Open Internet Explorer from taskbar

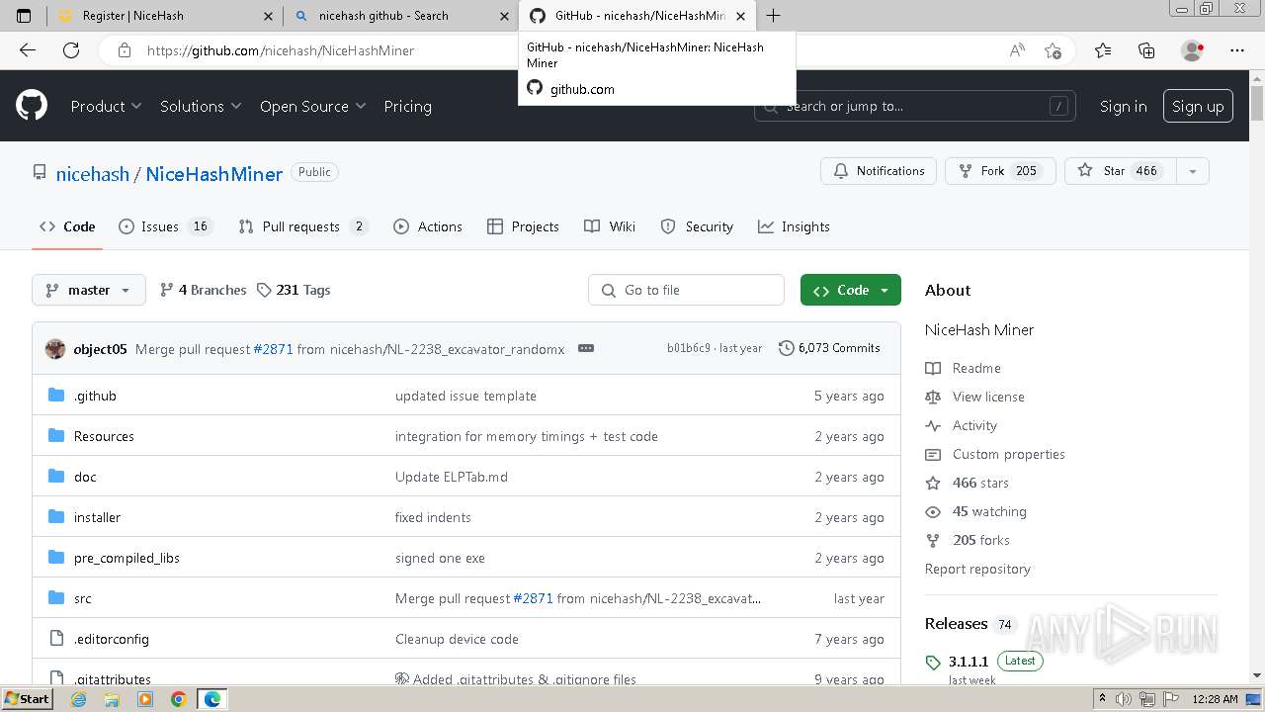(x=78, y=699)
